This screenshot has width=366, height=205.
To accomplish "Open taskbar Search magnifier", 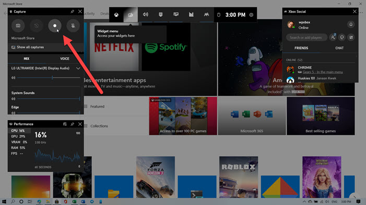I will click(13, 201).
